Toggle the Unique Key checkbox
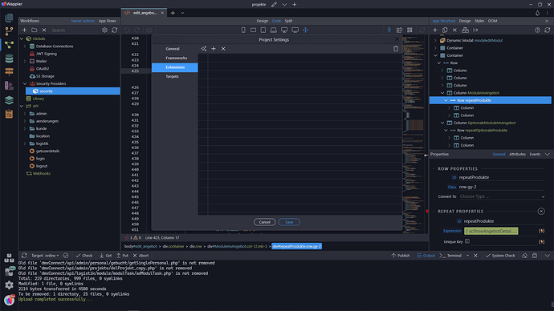This screenshot has width=554, height=311. (467, 241)
